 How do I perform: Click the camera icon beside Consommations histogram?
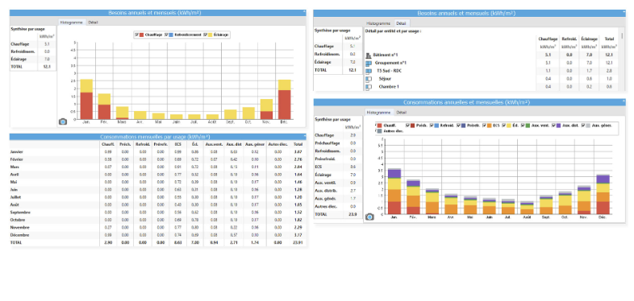(369, 216)
